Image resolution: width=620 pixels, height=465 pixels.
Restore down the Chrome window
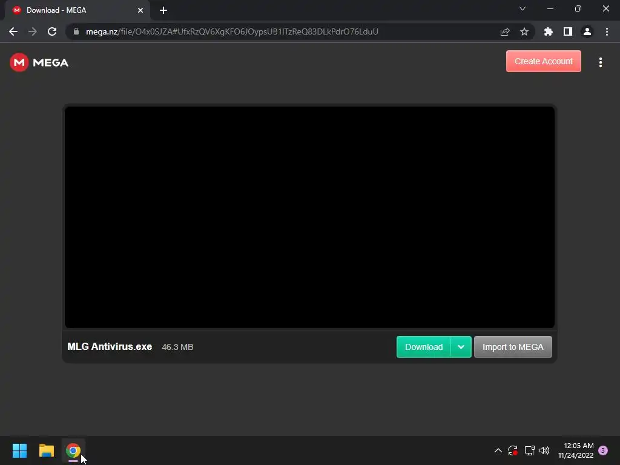tap(578, 8)
